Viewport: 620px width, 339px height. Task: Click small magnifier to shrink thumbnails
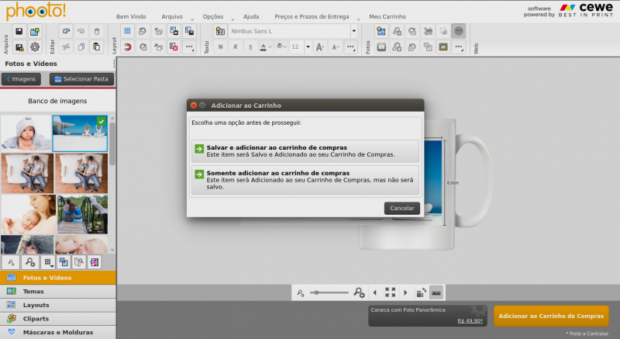(x=11, y=262)
